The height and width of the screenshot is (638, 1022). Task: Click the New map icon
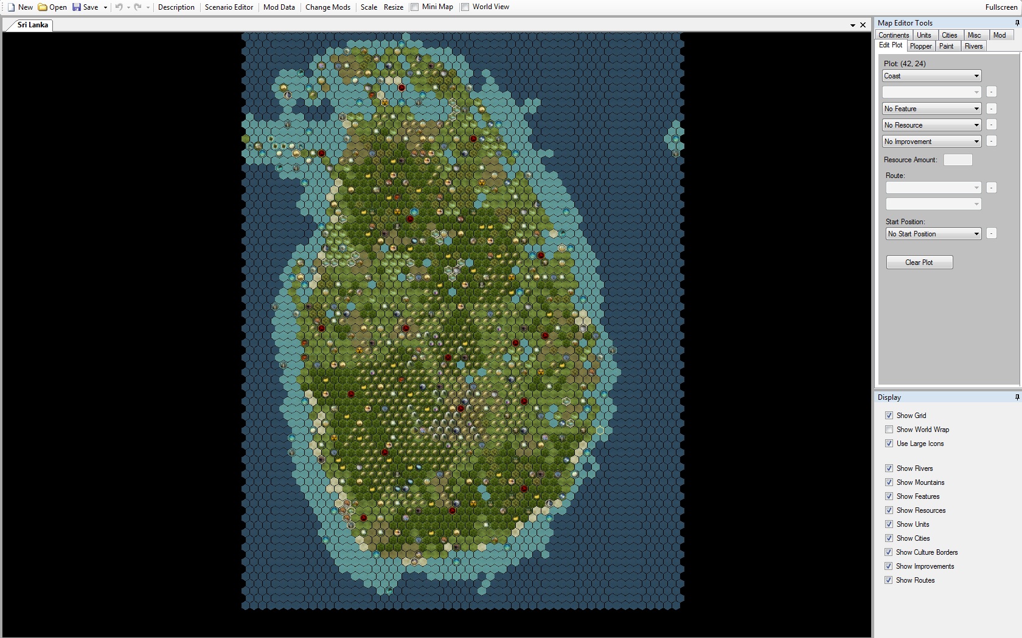[11, 7]
